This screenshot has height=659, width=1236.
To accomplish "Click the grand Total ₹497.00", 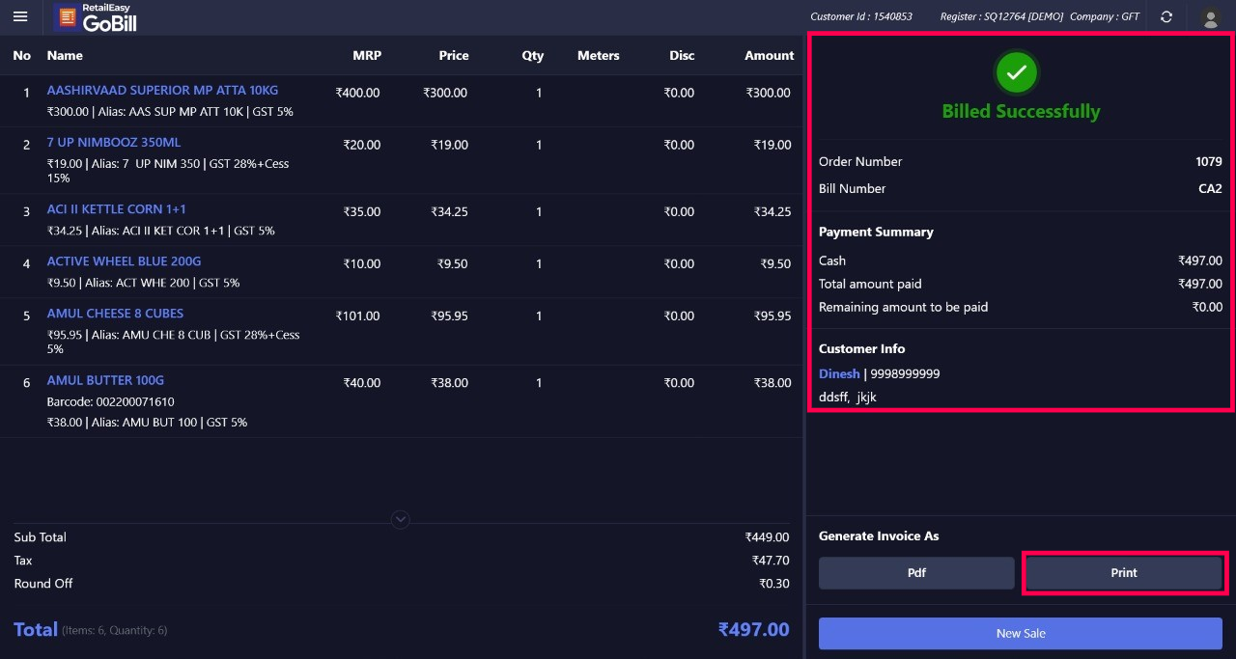I will coord(754,630).
